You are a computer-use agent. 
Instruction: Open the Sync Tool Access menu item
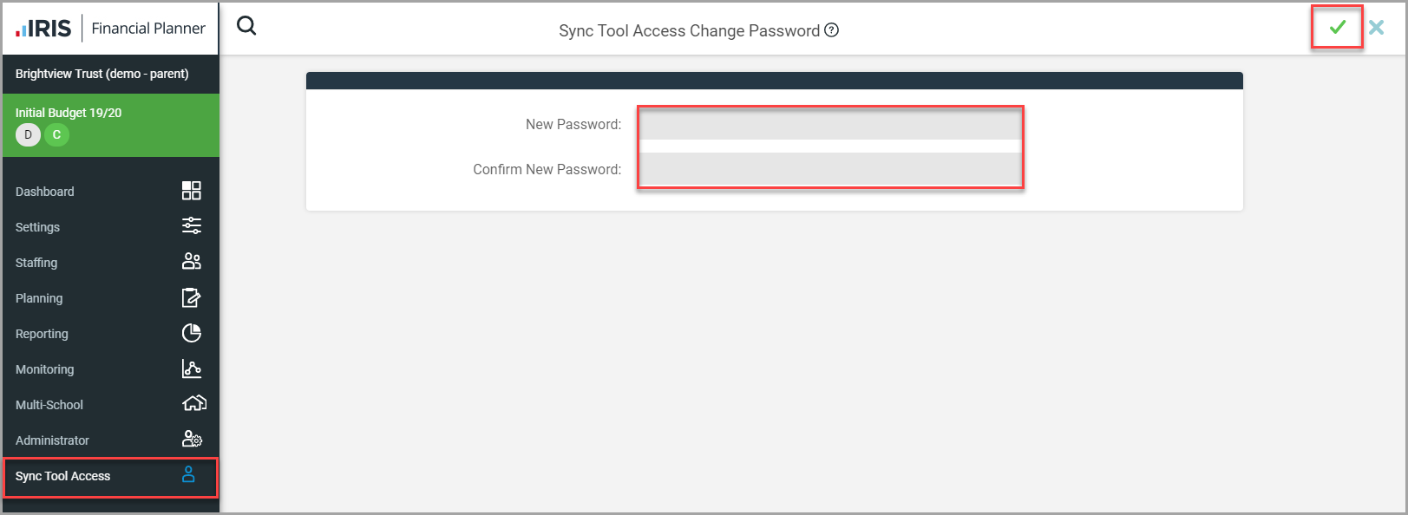(63, 476)
